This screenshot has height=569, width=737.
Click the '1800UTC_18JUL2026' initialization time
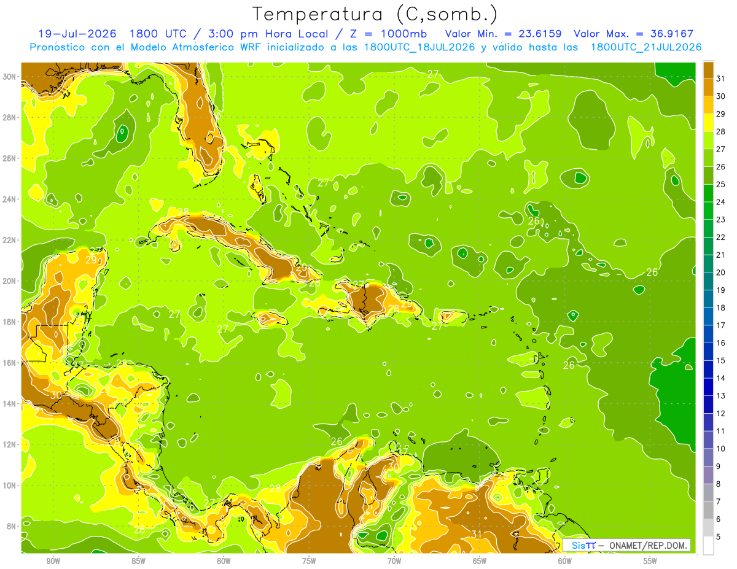419,47
